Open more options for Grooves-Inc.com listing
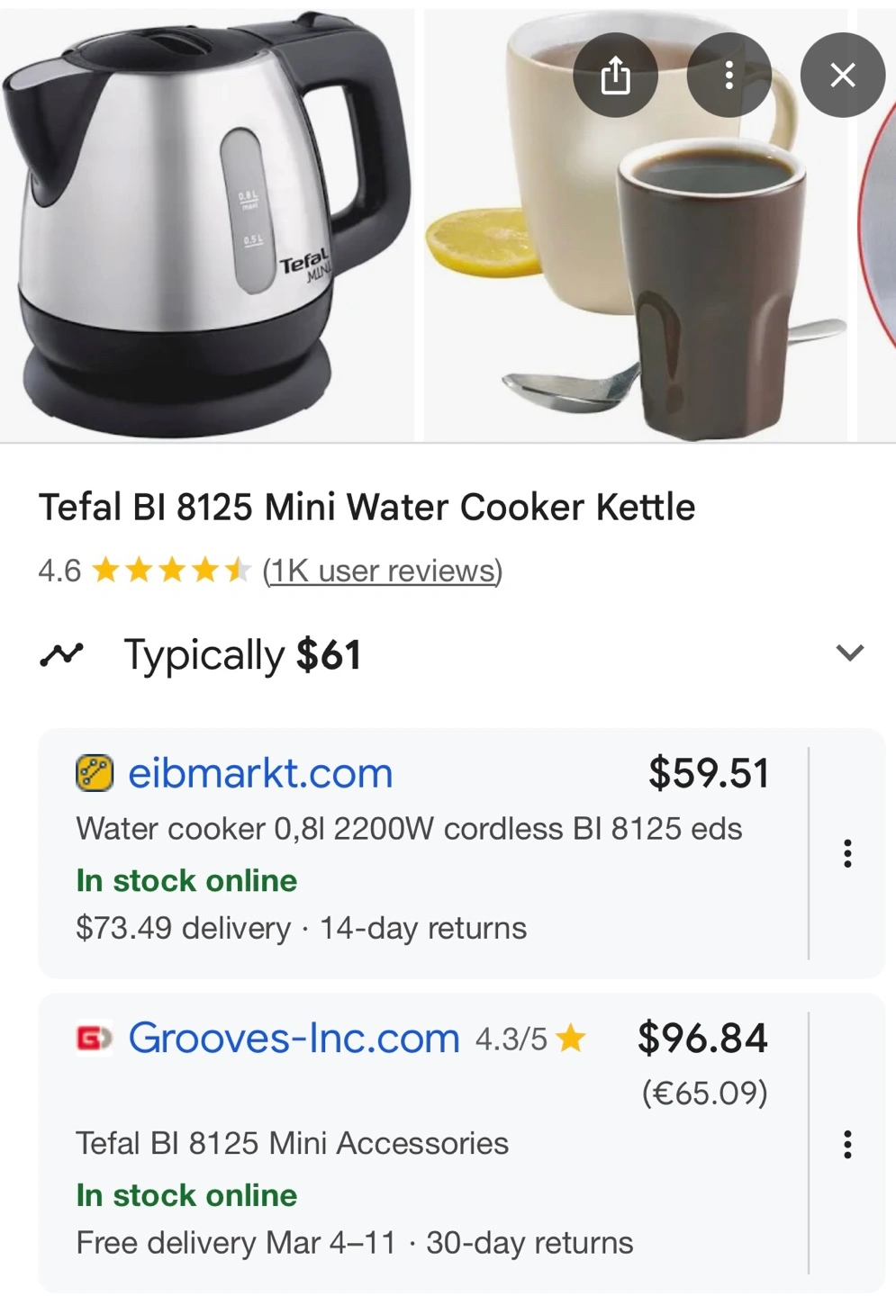The image size is (896, 1296). pyautogui.click(x=846, y=1144)
